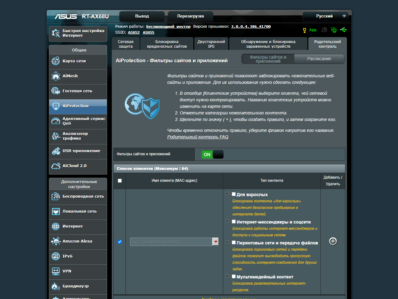Click the ASUS5 SSID link
Image resolution: width=398 pixels, height=299 pixels.
(x=149, y=32)
